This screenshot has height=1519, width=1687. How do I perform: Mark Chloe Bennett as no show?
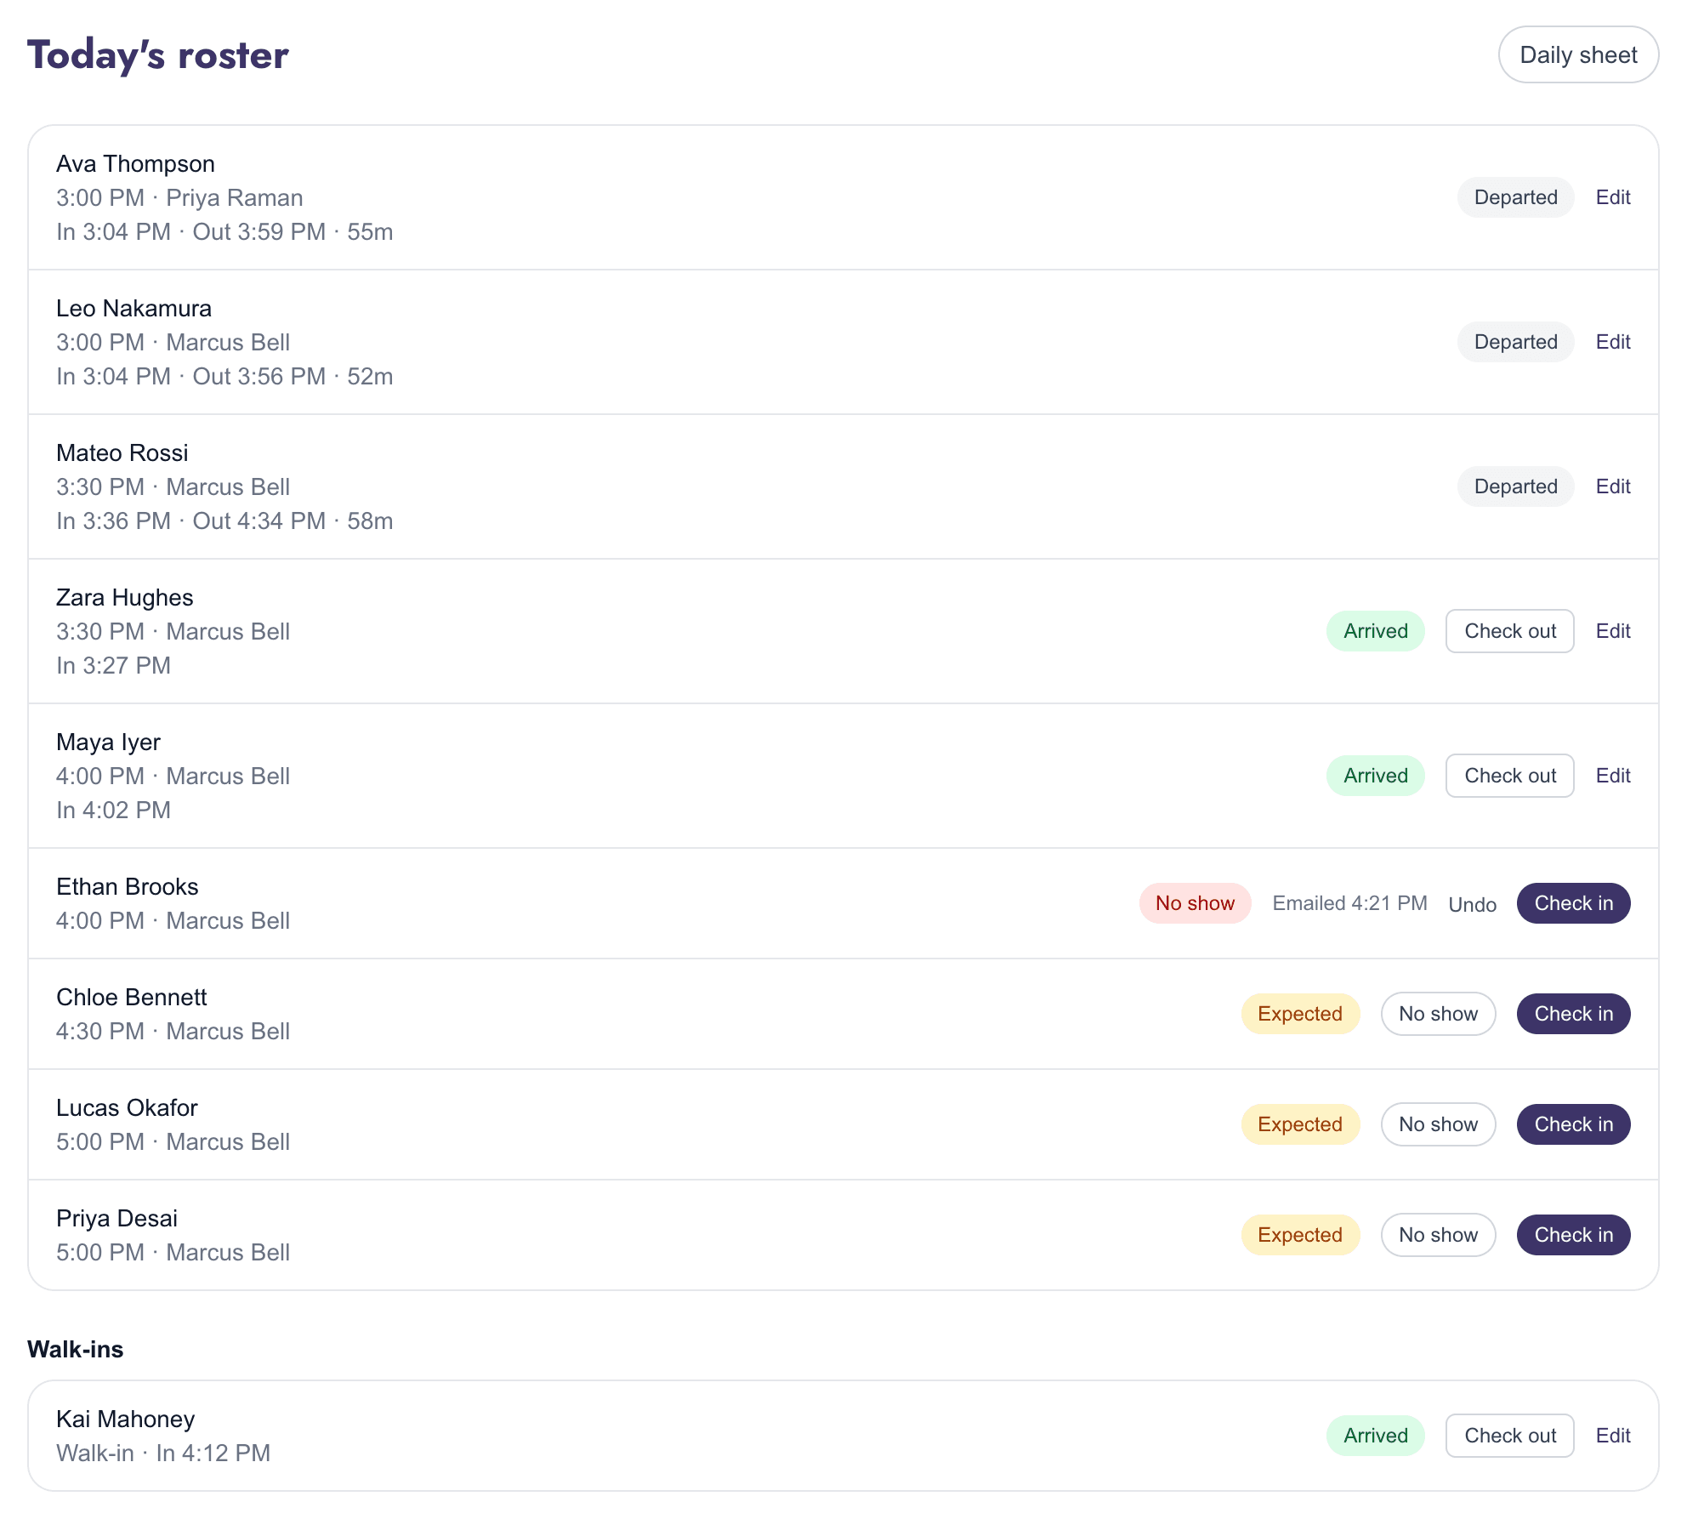[x=1439, y=1014]
